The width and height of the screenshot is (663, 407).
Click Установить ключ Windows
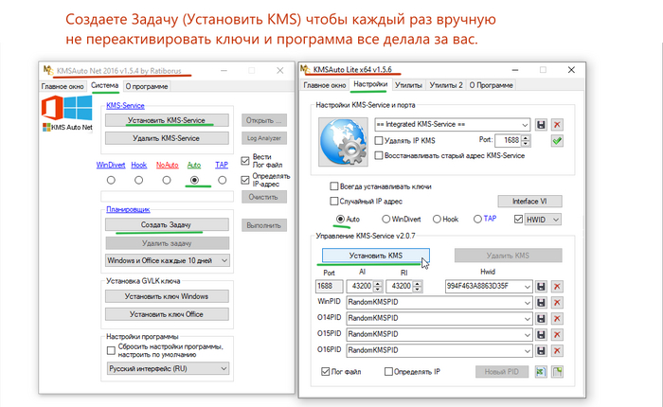(x=167, y=296)
